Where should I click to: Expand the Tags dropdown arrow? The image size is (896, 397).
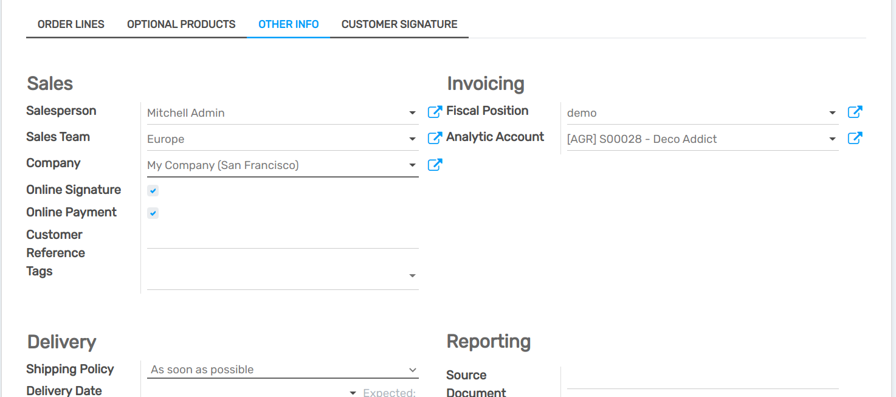click(412, 276)
